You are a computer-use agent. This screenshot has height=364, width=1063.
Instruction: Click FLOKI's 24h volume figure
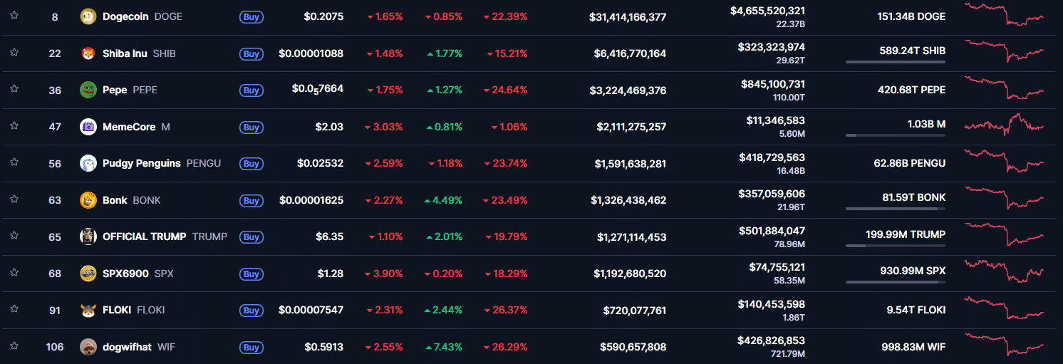[771, 304]
